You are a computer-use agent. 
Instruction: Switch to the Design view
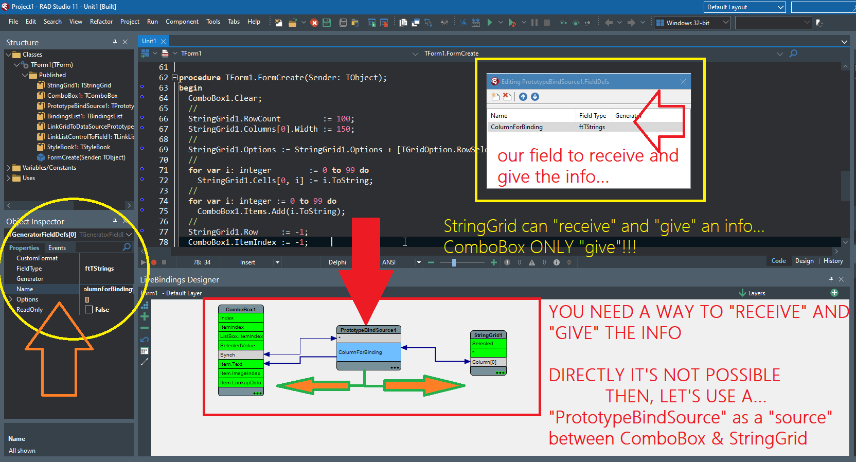pyautogui.click(x=804, y=261)
